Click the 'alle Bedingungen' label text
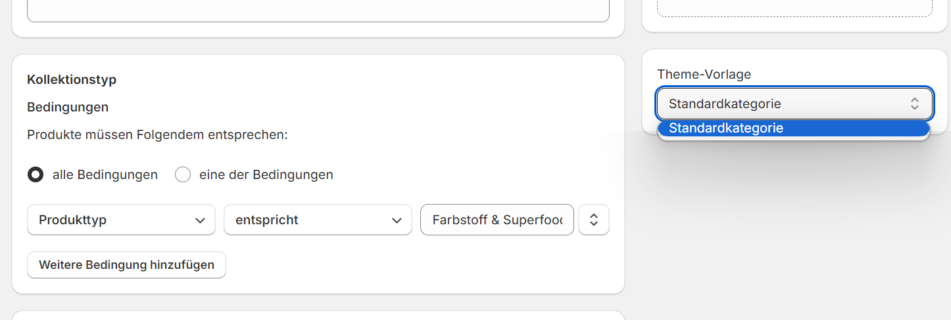The width and height of the screenshot is (951, 320). click(105, 175)
